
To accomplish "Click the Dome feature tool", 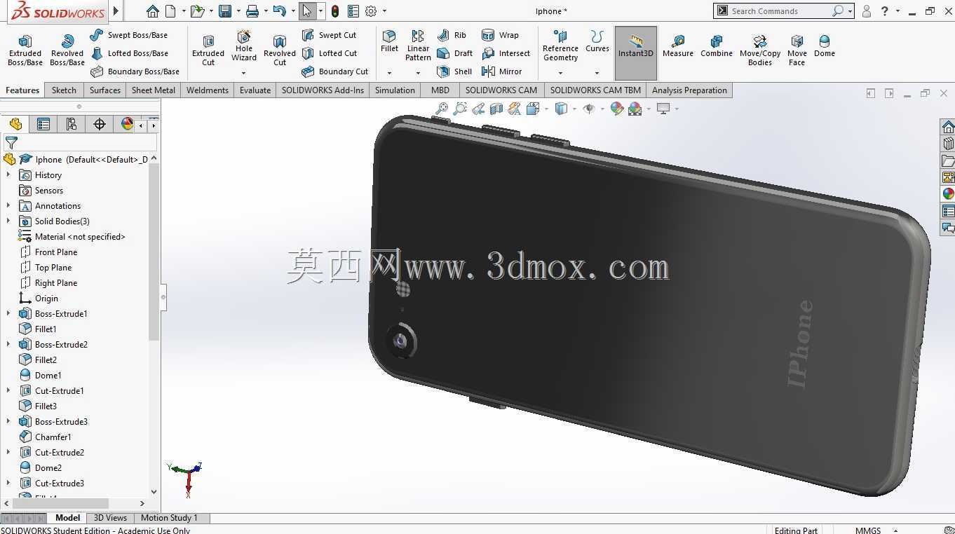I will pyautogui.click(x=825, y=46).
